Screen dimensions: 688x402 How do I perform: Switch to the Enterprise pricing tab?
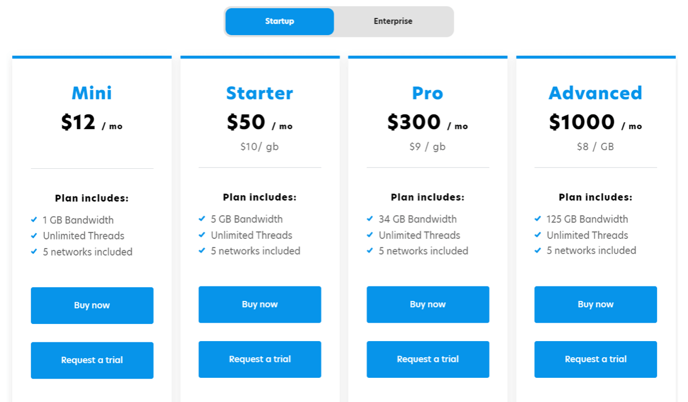click(393, 21)
